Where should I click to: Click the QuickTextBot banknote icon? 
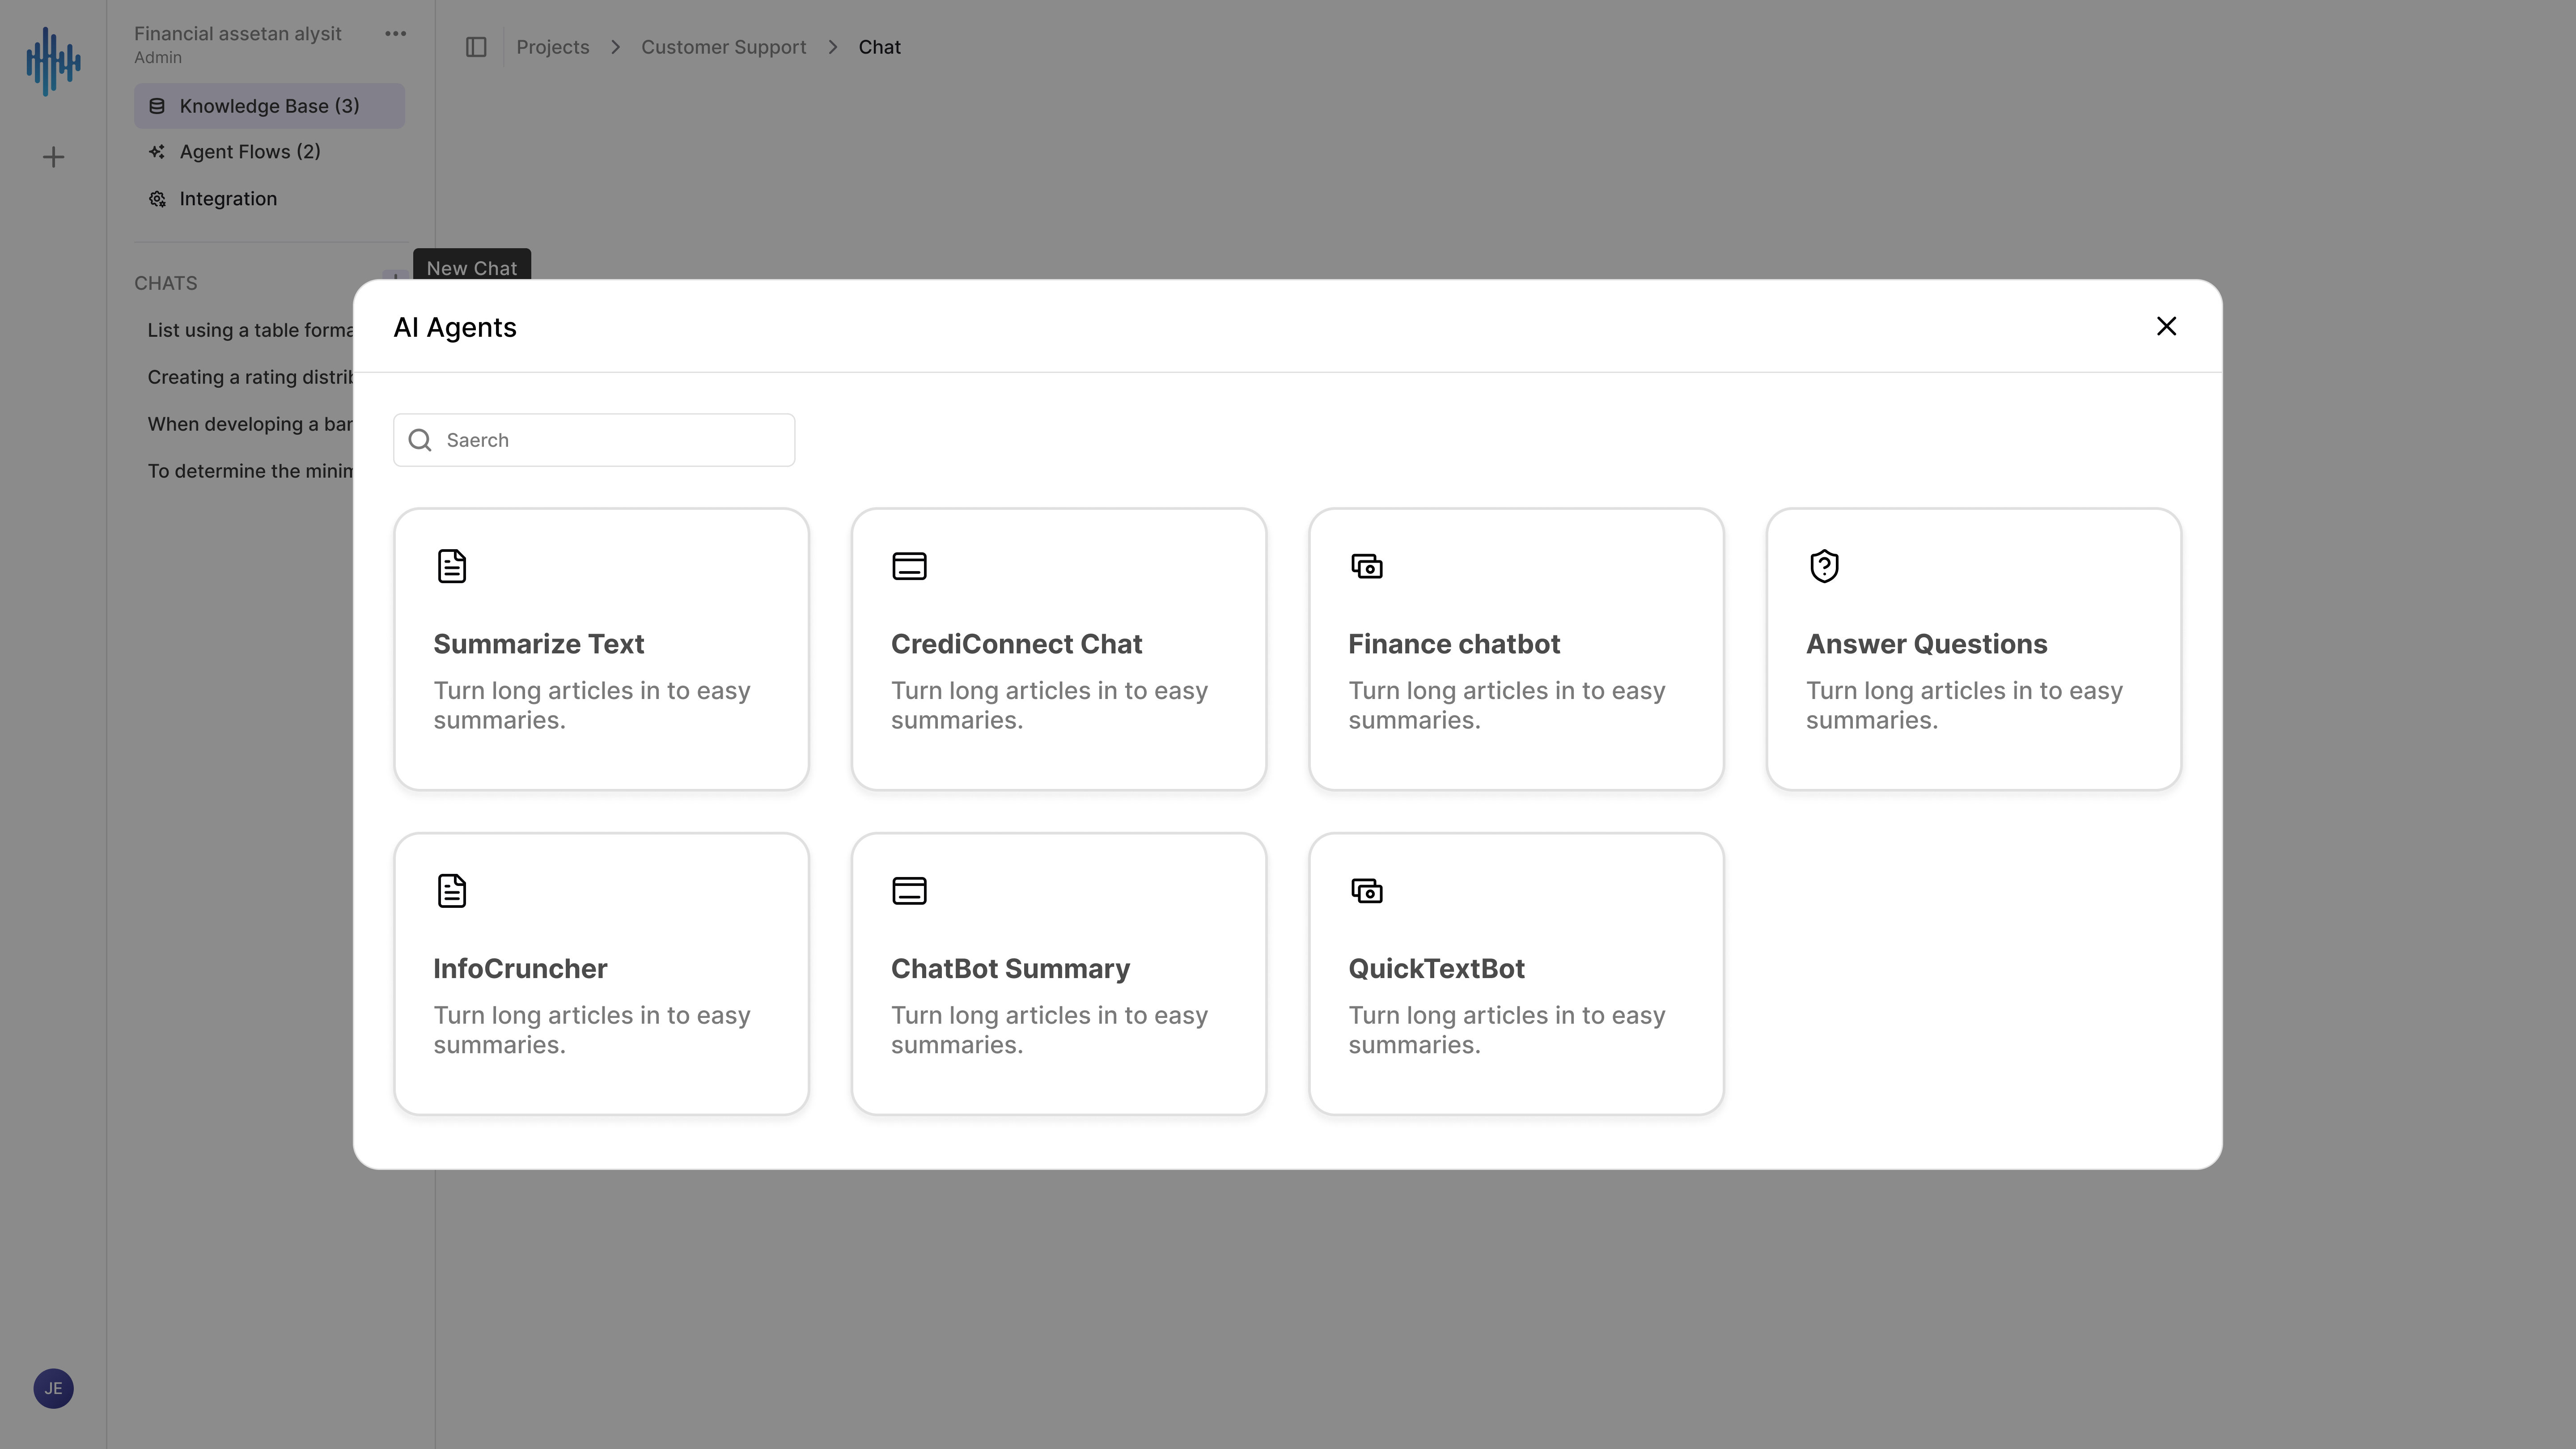(1367, 890)
